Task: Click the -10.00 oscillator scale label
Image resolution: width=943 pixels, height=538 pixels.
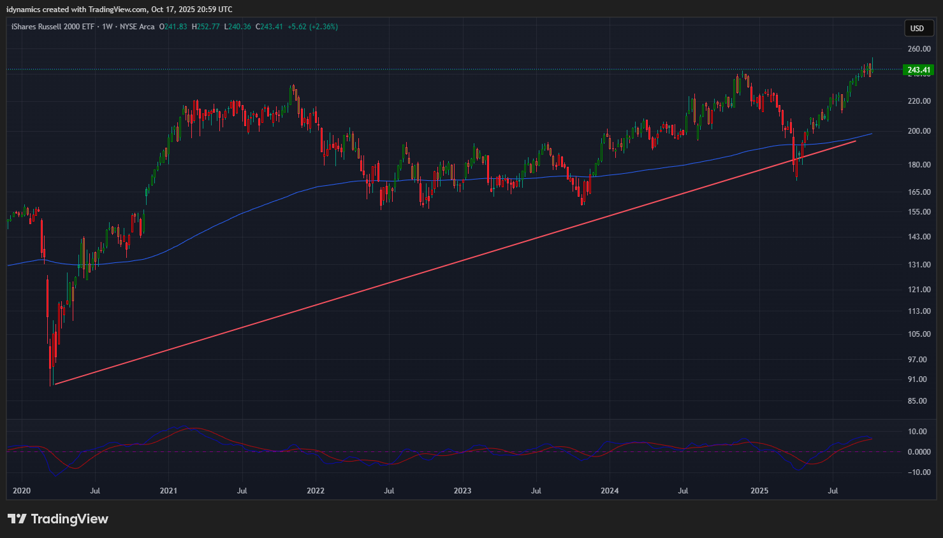Action: tap(917, 472)
